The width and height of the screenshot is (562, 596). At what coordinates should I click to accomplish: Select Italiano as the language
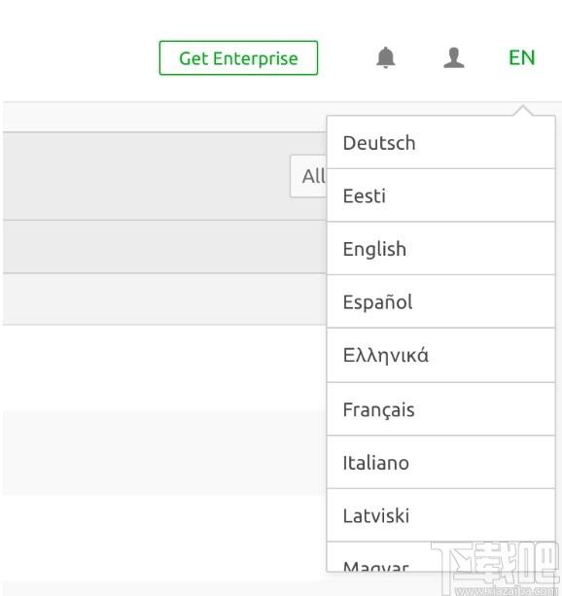click(x=440, y=463)
